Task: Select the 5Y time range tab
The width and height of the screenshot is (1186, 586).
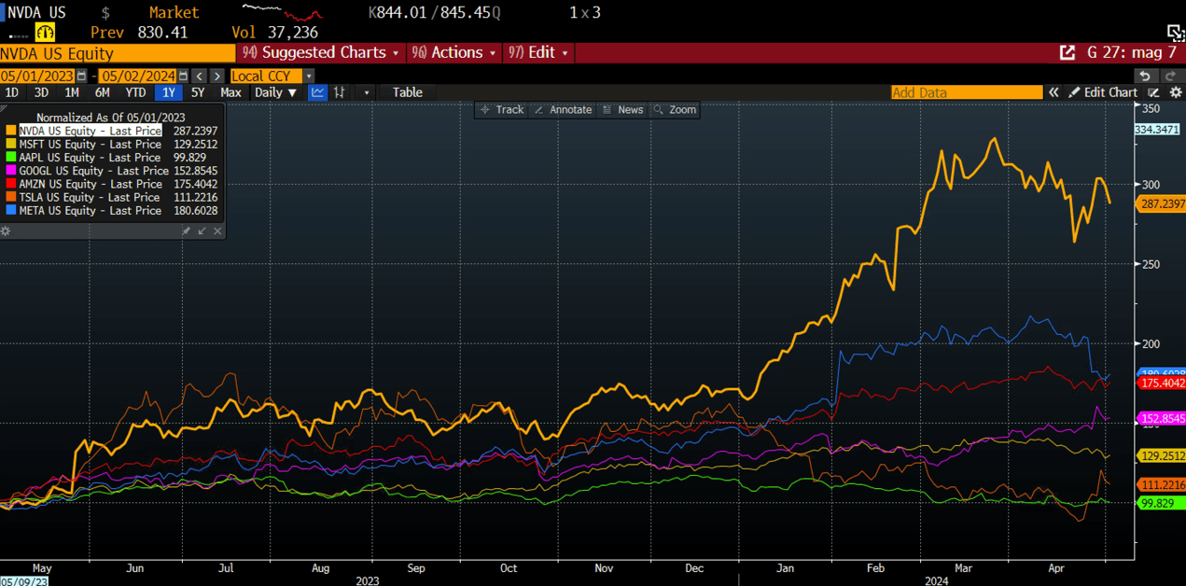Action: [197, 92]
